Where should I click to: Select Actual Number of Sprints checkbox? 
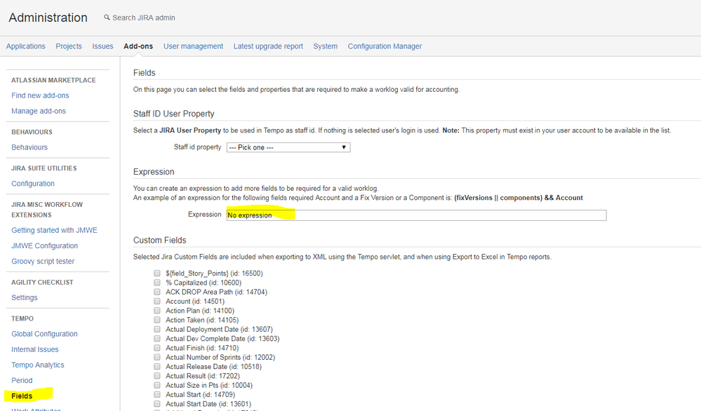point(157,358)
